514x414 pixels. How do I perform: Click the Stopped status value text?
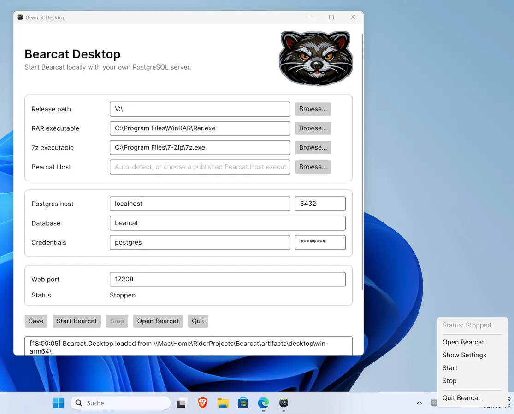point(123,296)
